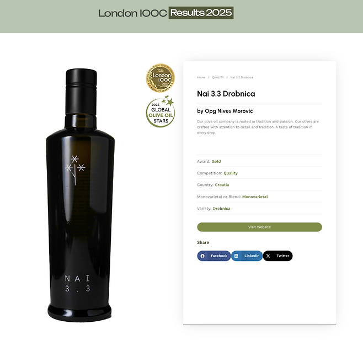Click the Facebook icon in share row

tap(202, 256)
